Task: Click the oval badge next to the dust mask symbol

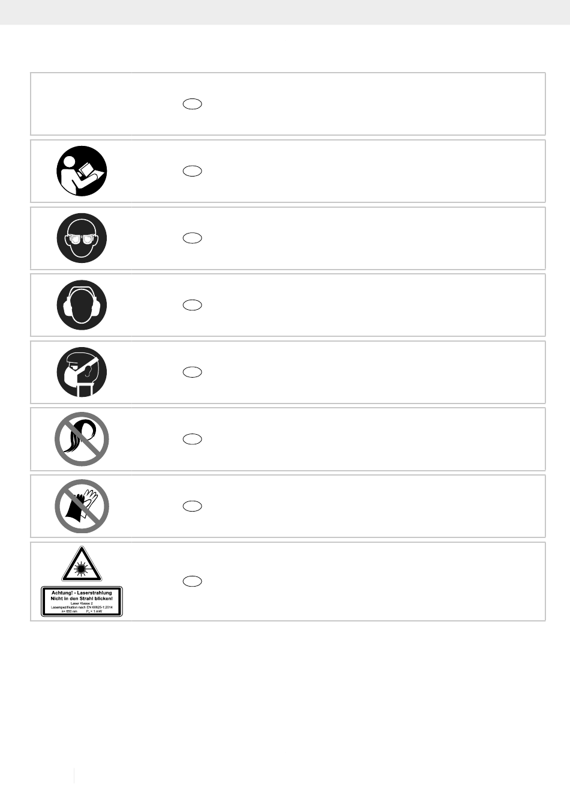Action: click(192, 372)
